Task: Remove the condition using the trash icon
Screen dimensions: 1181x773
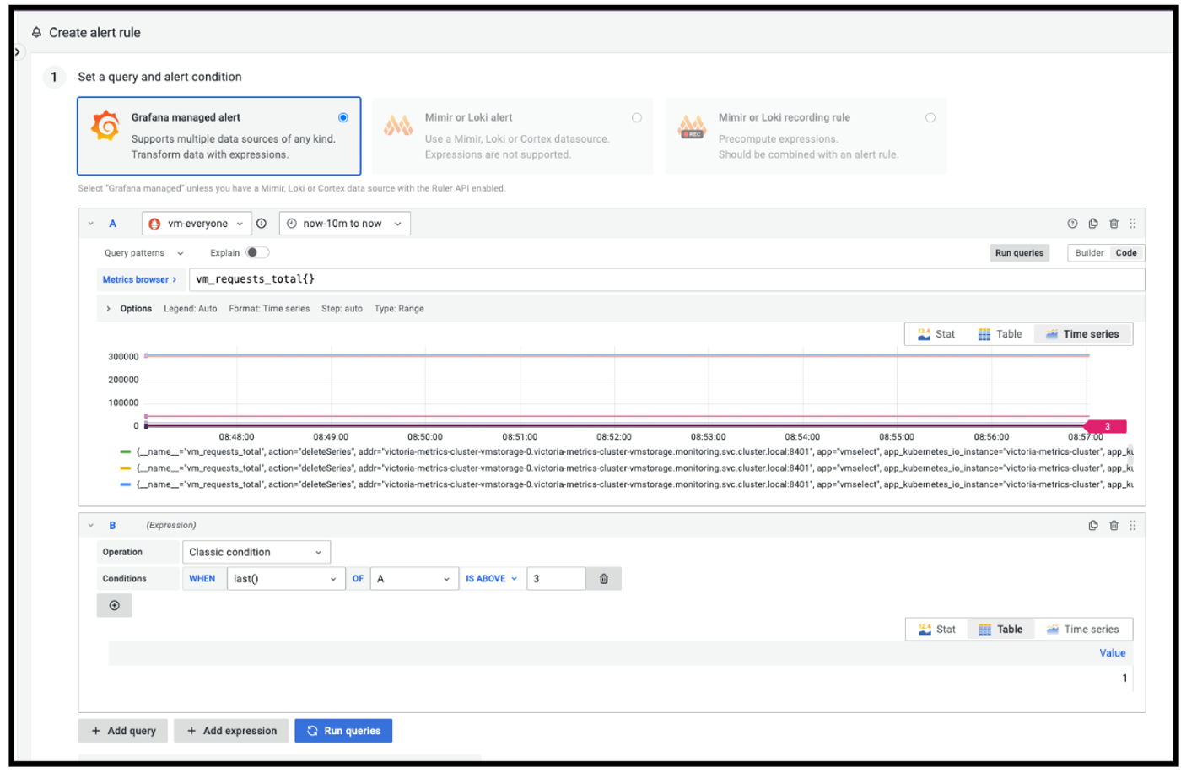Action: coord(604,579)
